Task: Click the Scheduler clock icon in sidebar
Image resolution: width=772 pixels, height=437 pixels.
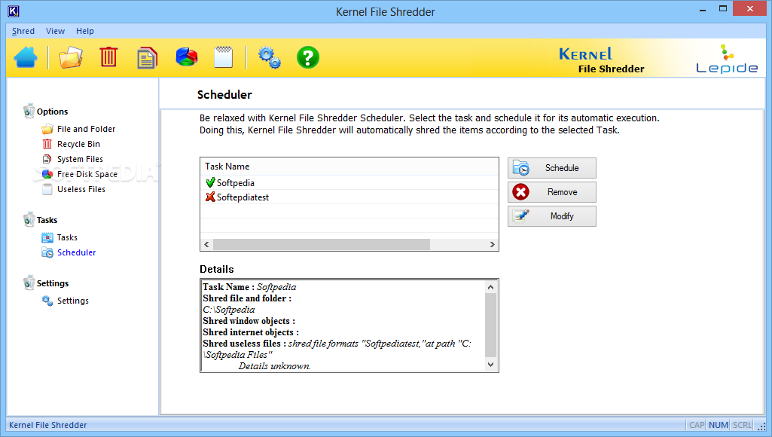Action: coord(47,252)
